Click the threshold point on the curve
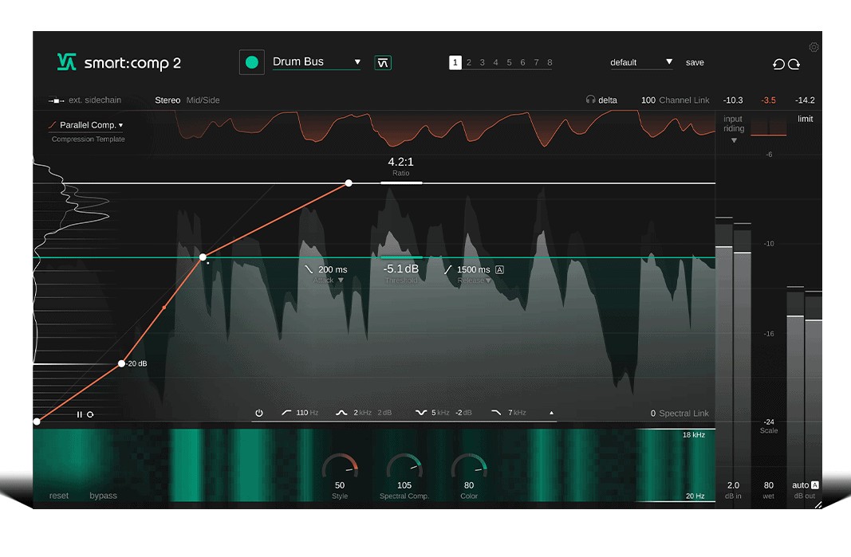851x557 pixels. tap(203, 257)
